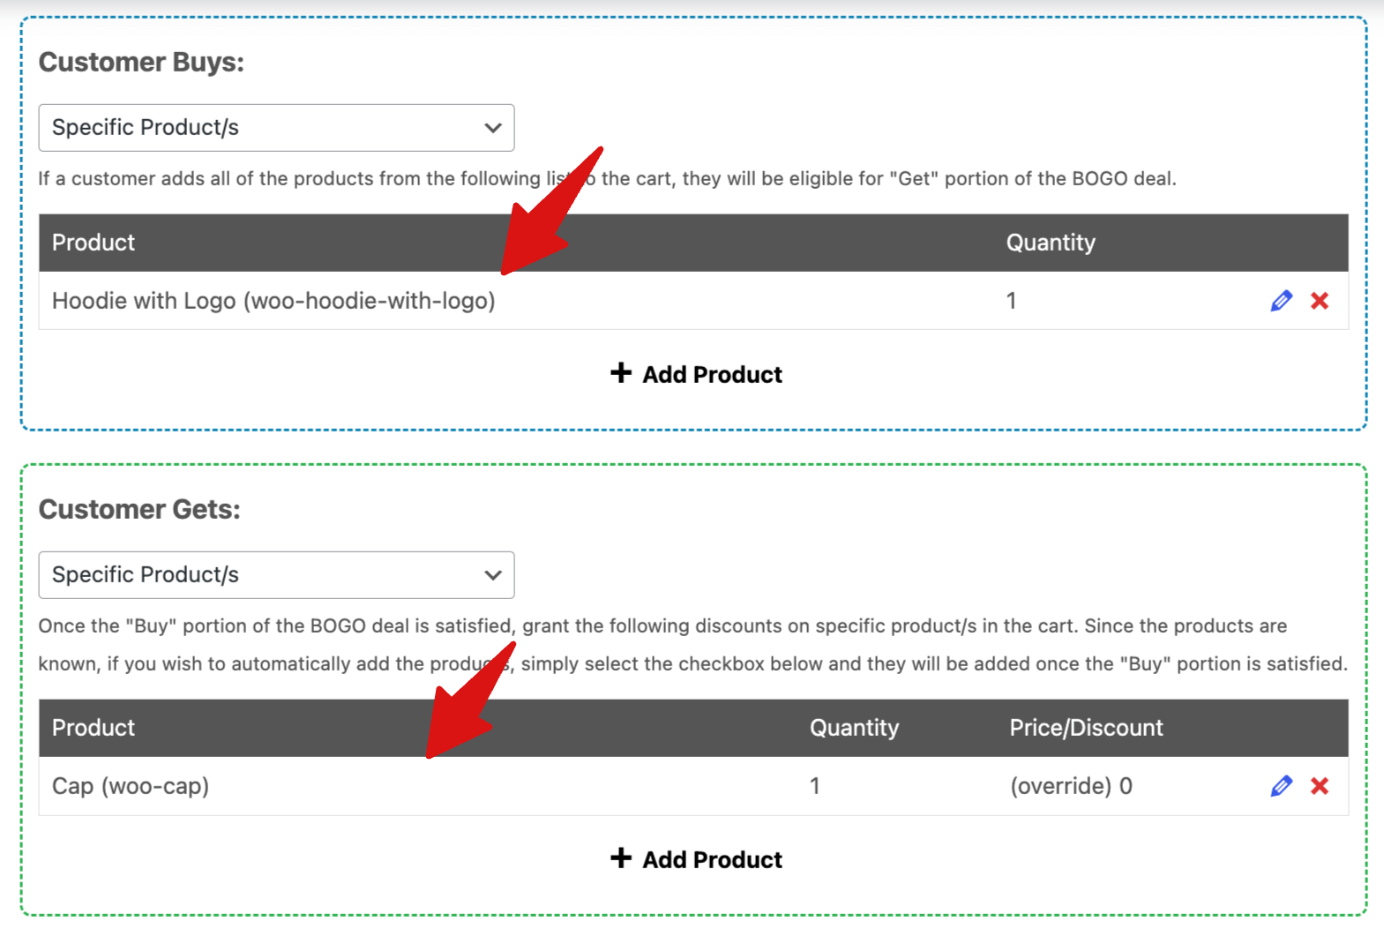Edit the Hoodie with Logo product row
The width and height of the screenshot is (1384, 944).
point(1281,301)
